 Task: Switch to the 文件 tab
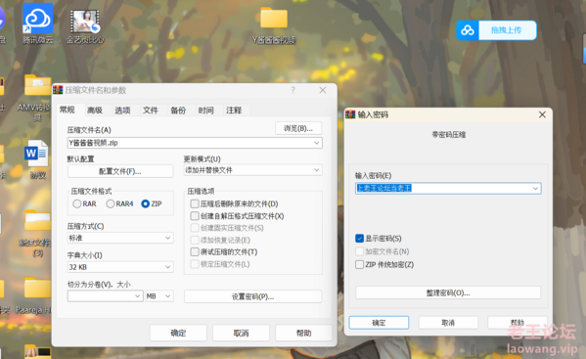(x=151, y=111)
